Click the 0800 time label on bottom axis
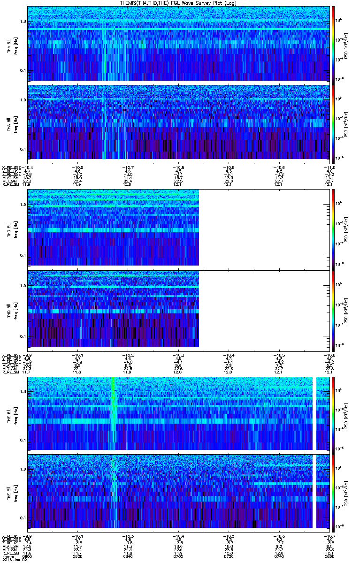The image size is (352, 563). (x=329, y=556)
